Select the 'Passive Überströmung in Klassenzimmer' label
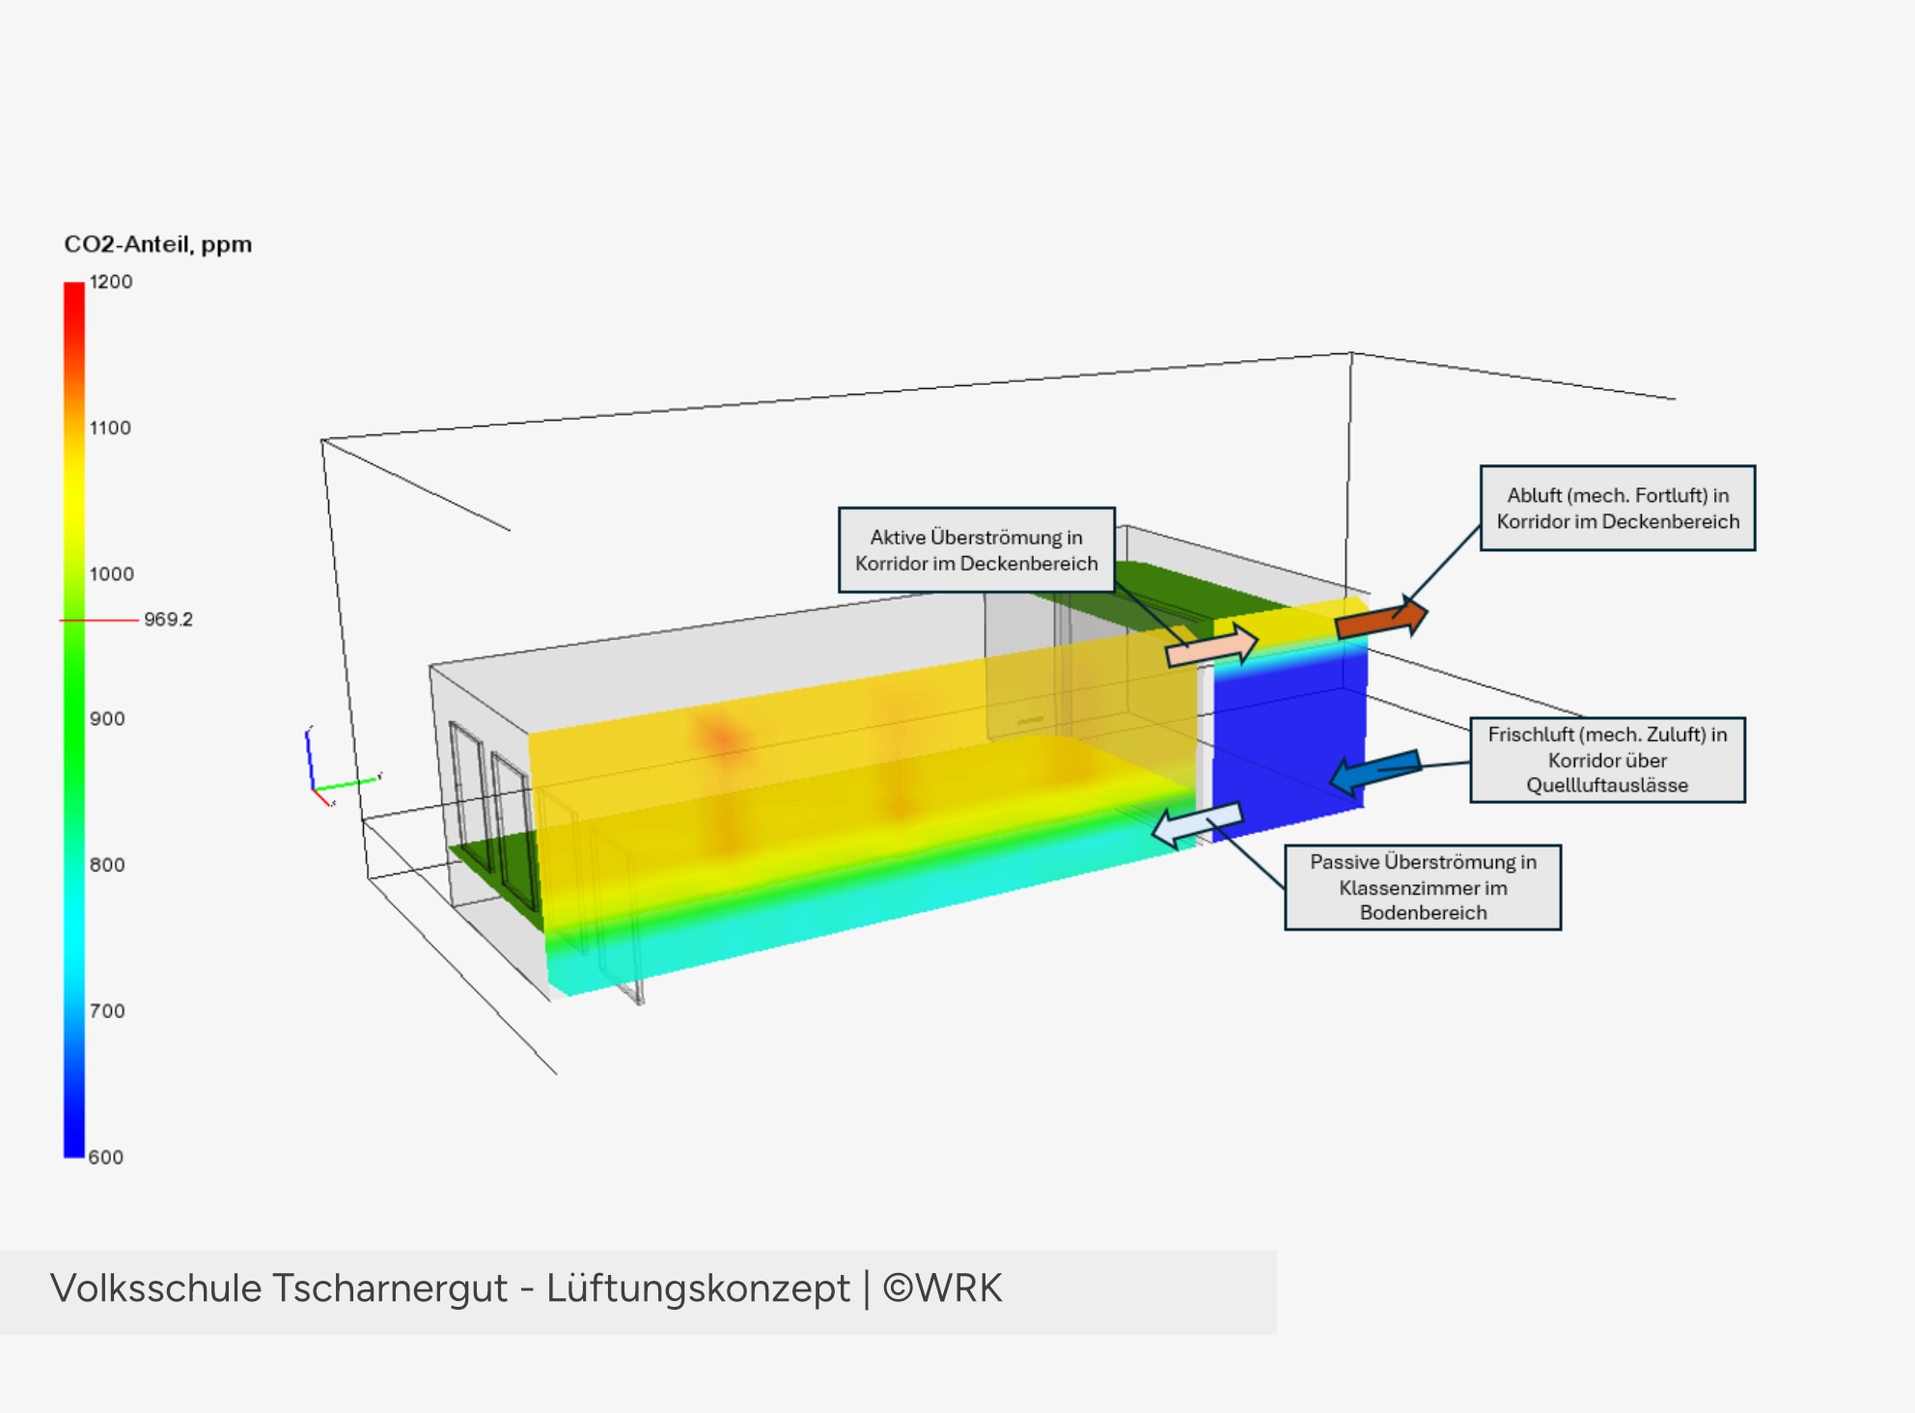 coord(1422,887)
